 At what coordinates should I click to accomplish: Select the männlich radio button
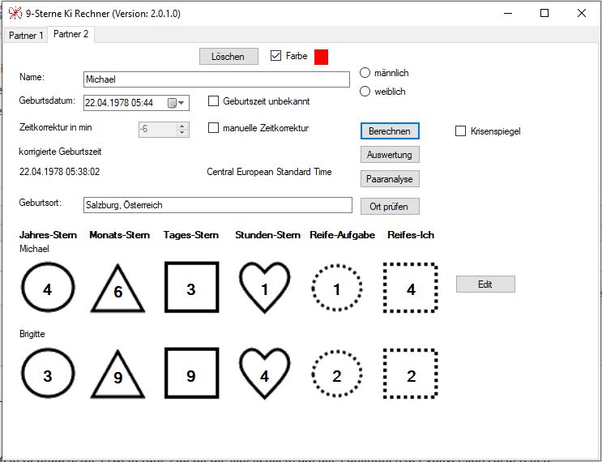(365, 73)
